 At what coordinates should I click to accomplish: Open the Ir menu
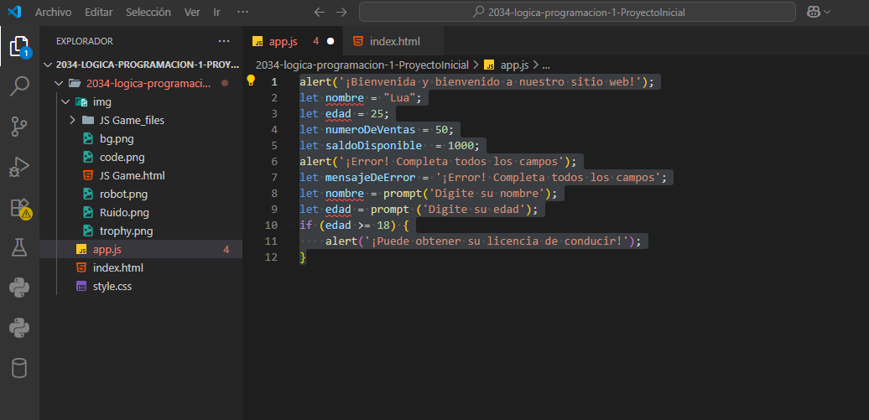(x=216, y=12)
